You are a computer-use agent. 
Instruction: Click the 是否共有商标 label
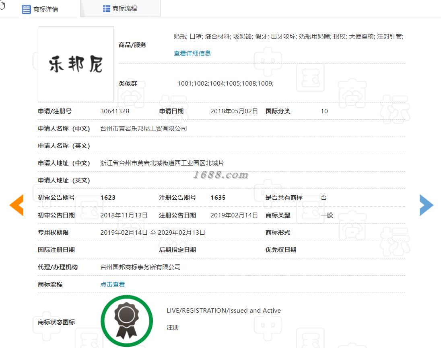coord(284,197)
